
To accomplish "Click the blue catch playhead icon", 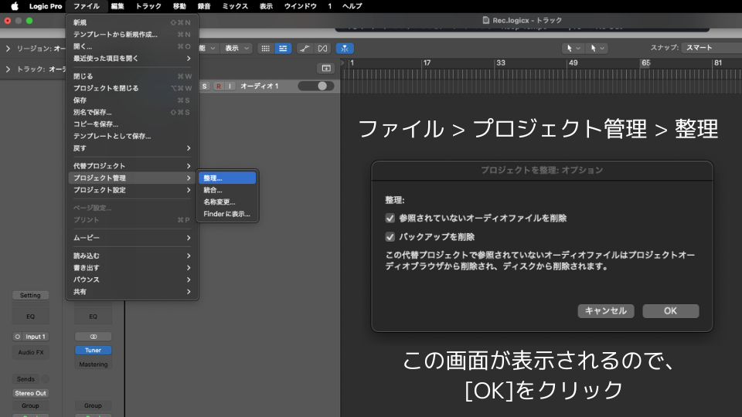I will point(345,48).
